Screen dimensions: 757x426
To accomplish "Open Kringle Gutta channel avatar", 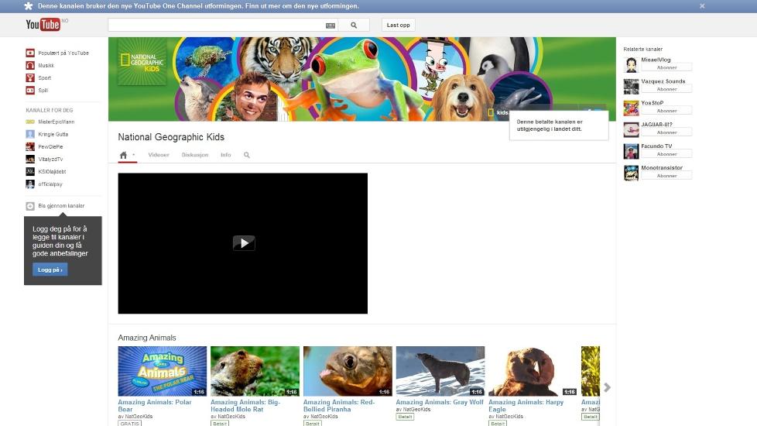I will (x=30, y=134).
